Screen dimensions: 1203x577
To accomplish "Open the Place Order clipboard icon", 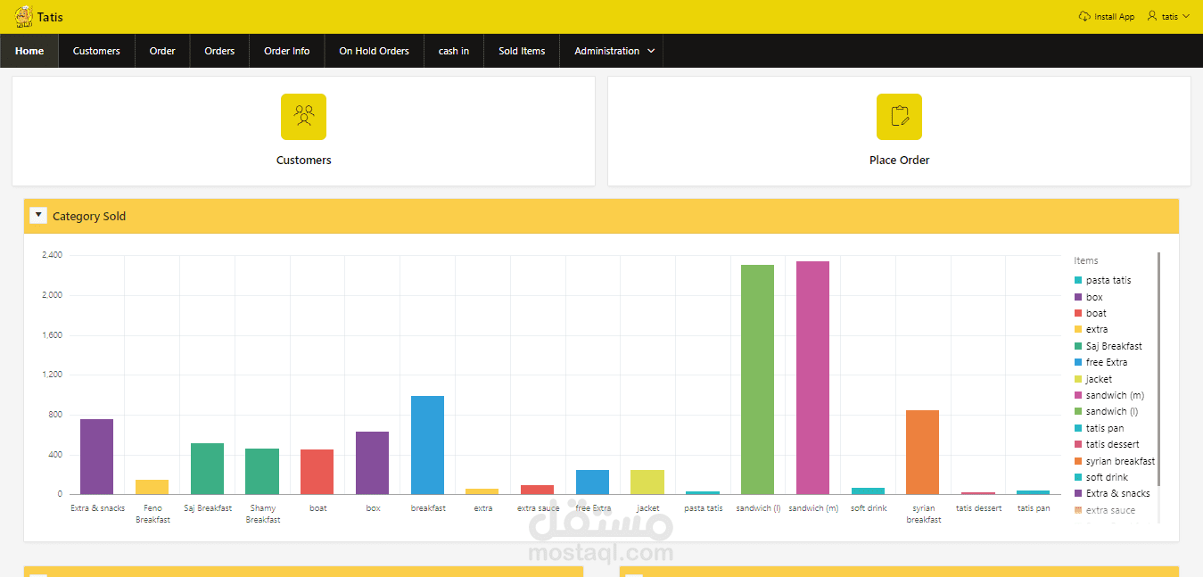I will click(x=899, y=117).
